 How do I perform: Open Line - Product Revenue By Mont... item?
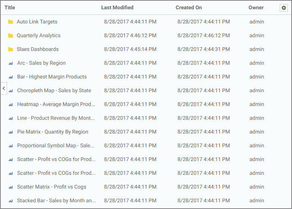coord(56,118)
